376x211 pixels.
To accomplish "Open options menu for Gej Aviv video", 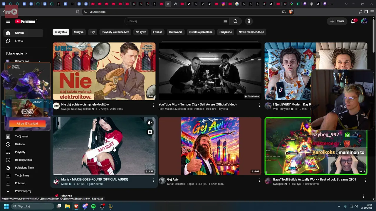I will tap(259, 180).
